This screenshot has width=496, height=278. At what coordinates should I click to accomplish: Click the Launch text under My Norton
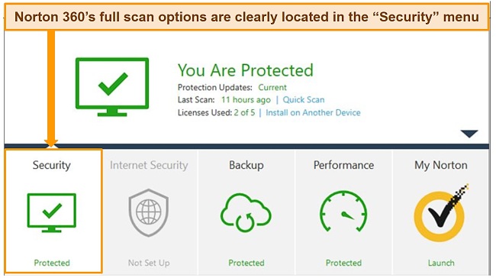click(x=441, y=263)
